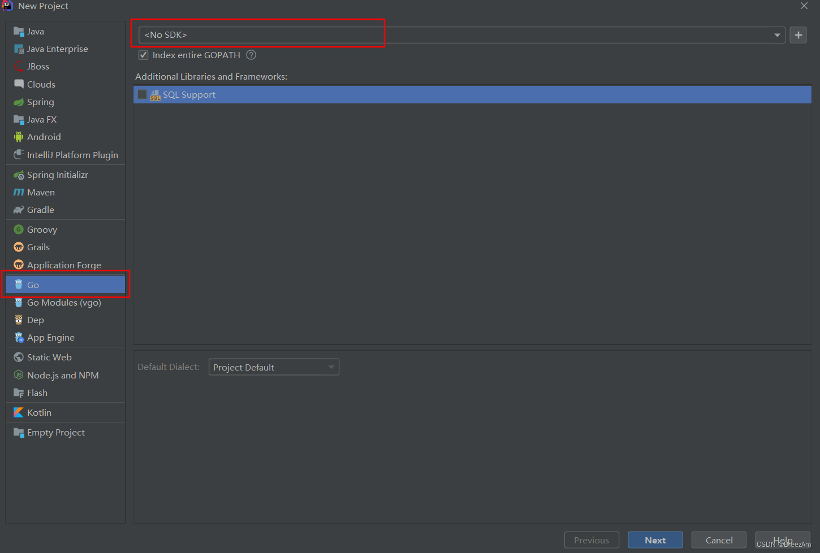Select the "Node.js and NPM" label

tap(63, 375)
